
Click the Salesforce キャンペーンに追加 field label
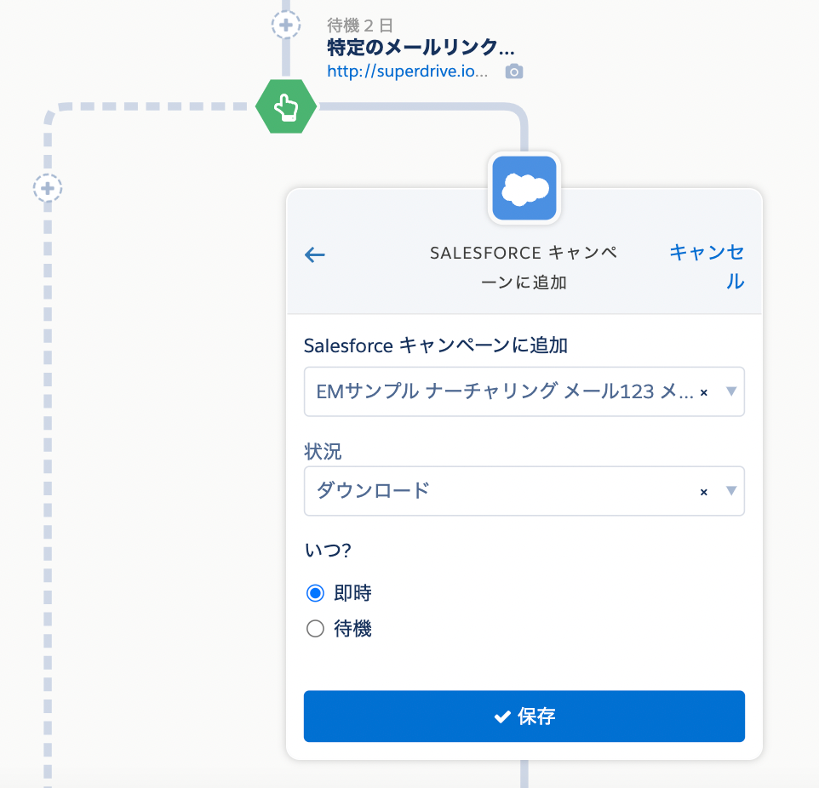436,345
